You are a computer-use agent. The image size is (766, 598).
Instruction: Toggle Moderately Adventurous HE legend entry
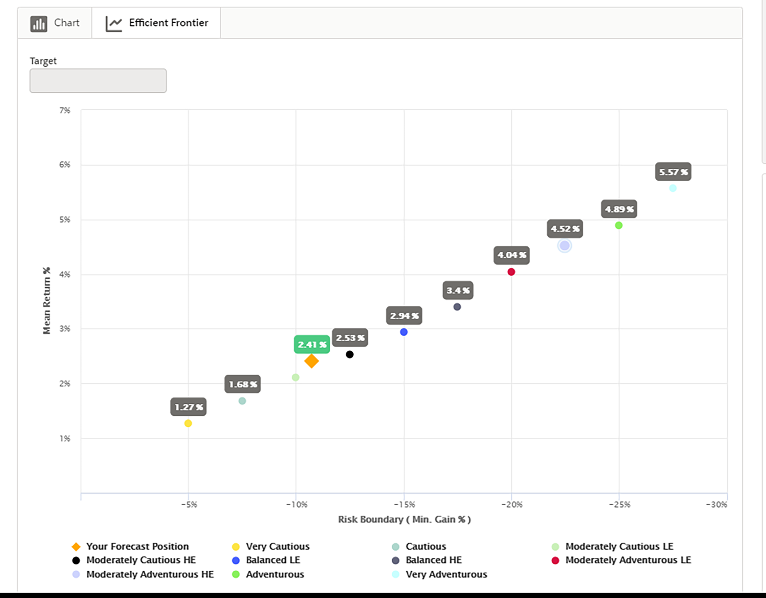tap(143, 575)
